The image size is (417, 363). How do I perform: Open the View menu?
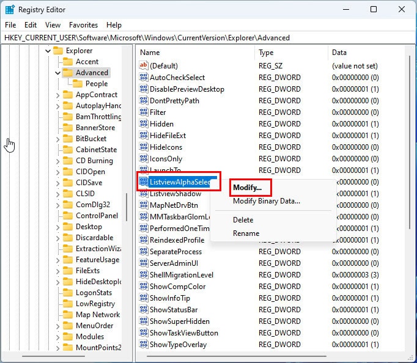53,25
